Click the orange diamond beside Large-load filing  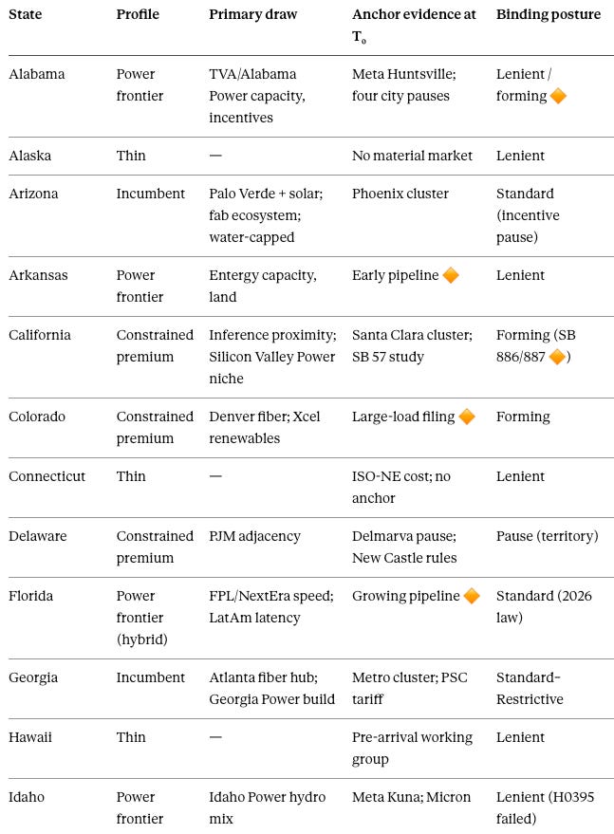click(x=467, y=417)
